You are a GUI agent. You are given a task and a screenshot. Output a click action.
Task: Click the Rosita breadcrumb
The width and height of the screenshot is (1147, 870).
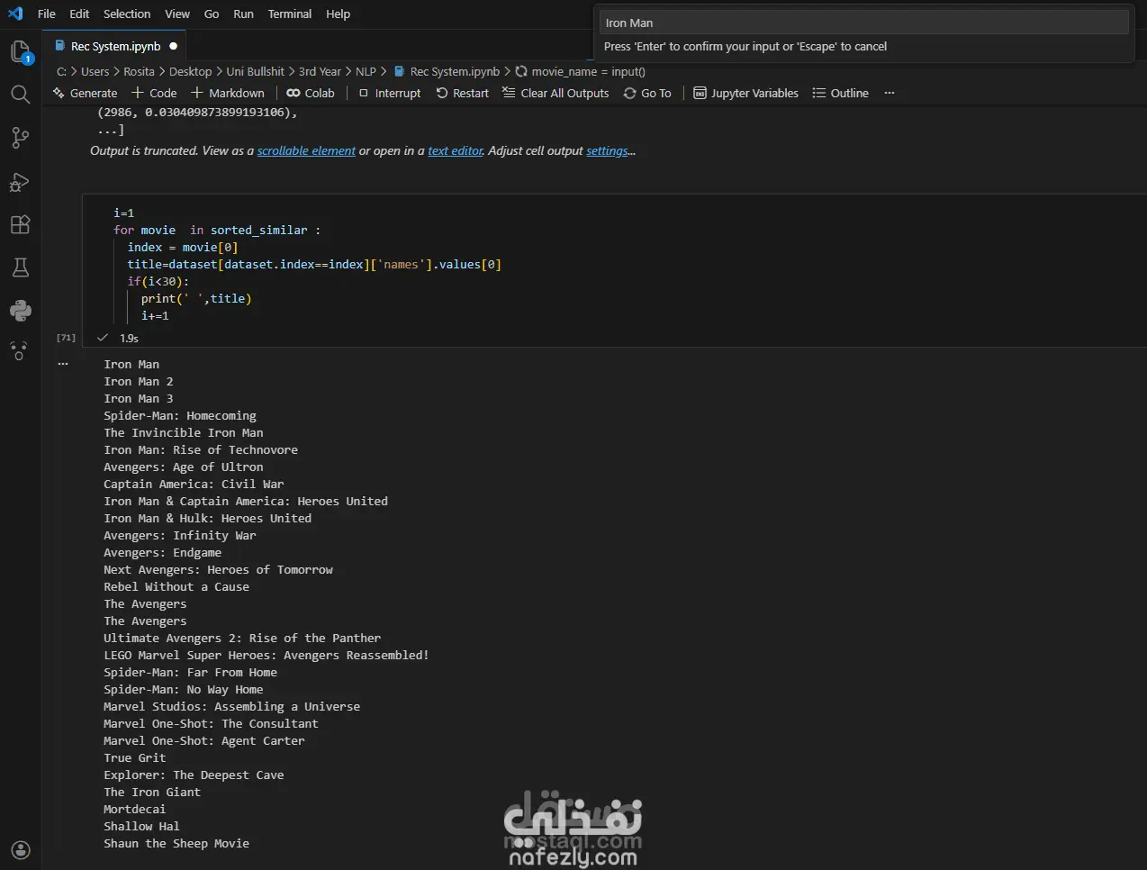tap(139, 71)
